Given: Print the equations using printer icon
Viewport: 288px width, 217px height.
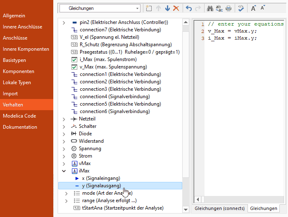Looking at the screenshot, I should pyautogui.click(x=228, y=8).
